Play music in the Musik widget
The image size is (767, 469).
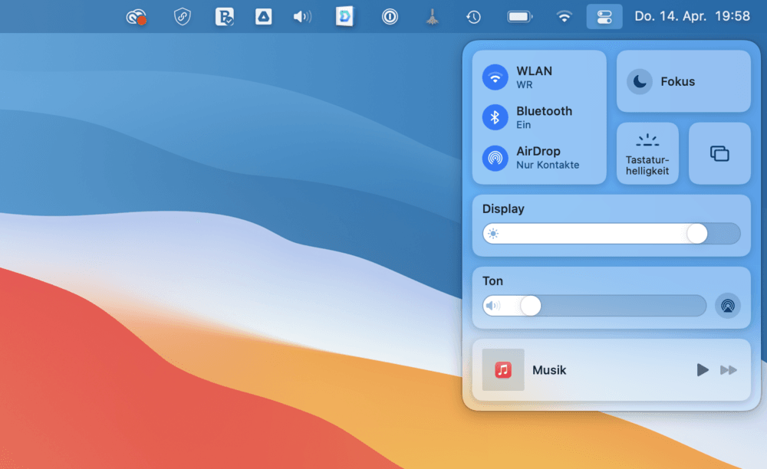703,370
